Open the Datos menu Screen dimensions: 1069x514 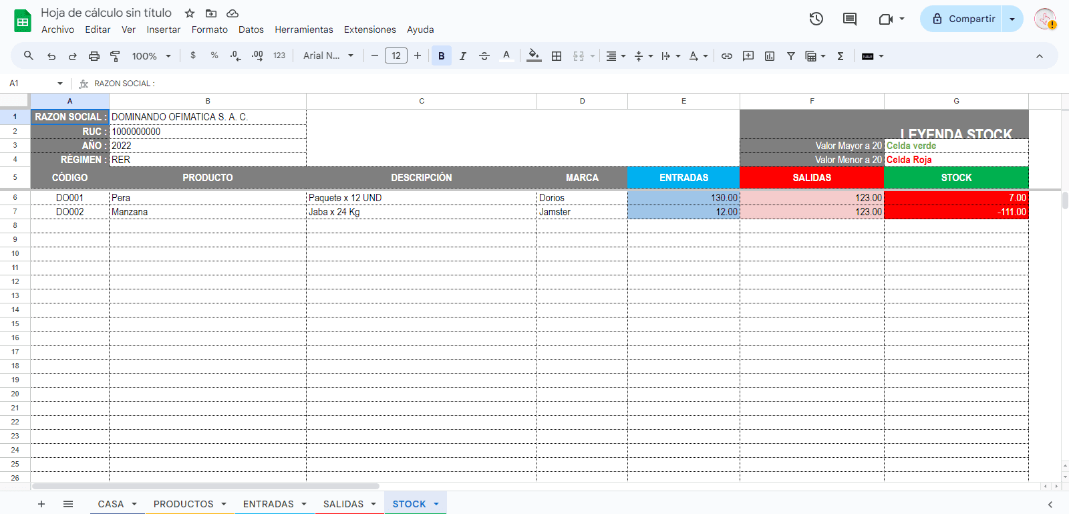pyautogui.click(x=251, y=29)
